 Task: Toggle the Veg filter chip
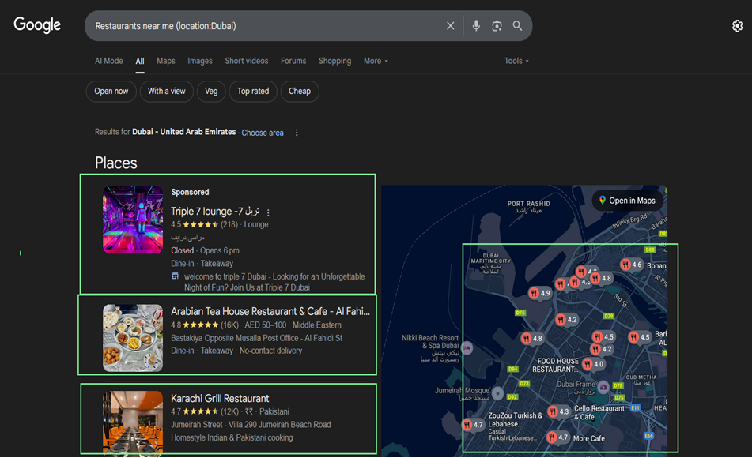211,91
